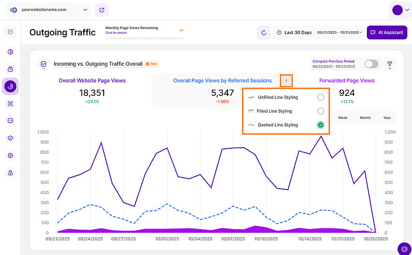Switch chart view to Week tab

[343, 118]
